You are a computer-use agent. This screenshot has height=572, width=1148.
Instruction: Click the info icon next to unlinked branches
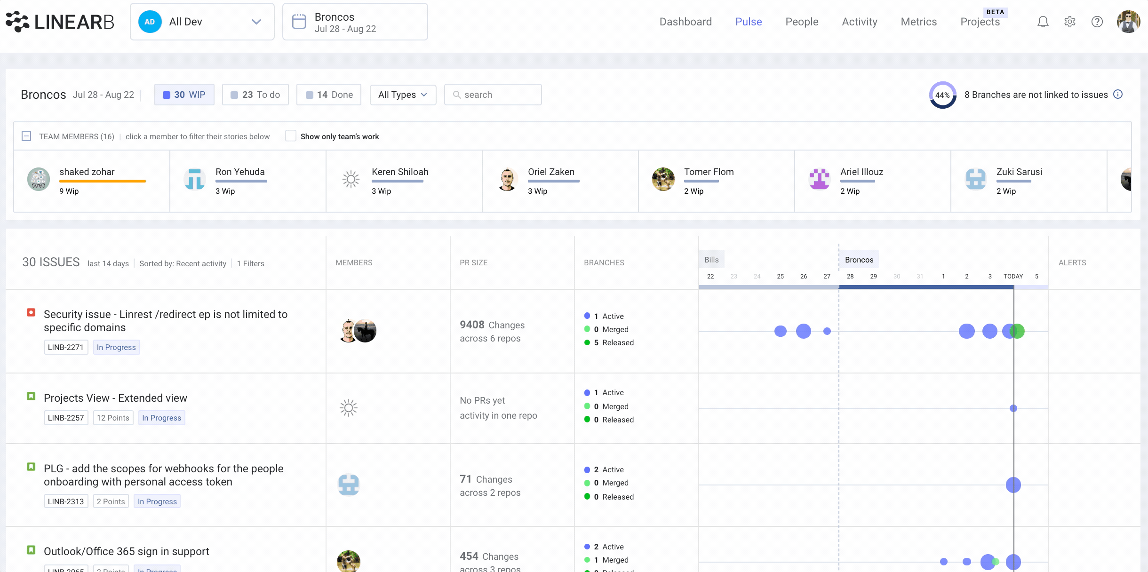click(x=1118, y=94)
